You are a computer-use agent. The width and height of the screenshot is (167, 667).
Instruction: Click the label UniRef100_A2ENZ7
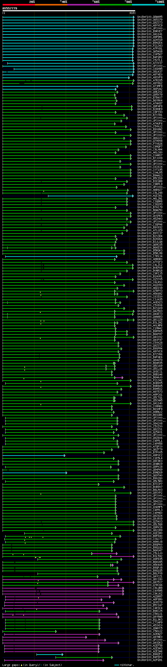pyautogui.click(x=150, y=634)
